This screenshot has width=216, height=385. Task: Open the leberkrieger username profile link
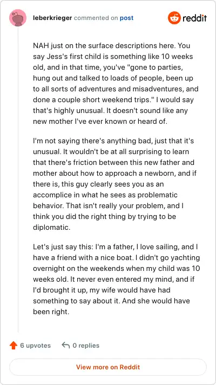click(52, 18)
